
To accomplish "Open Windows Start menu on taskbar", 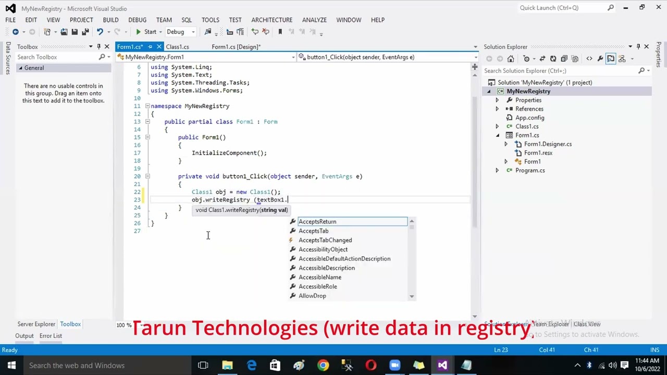I will [x=11, y=366].
